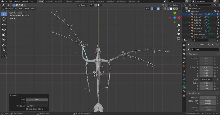220x115 pixels.
Task: Click the outliner search field
Action: (x=203, y=5)
